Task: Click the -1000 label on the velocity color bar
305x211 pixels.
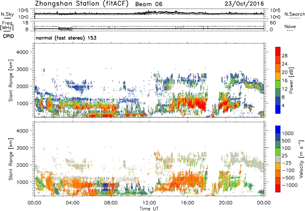Action: (x=290, y=185)
